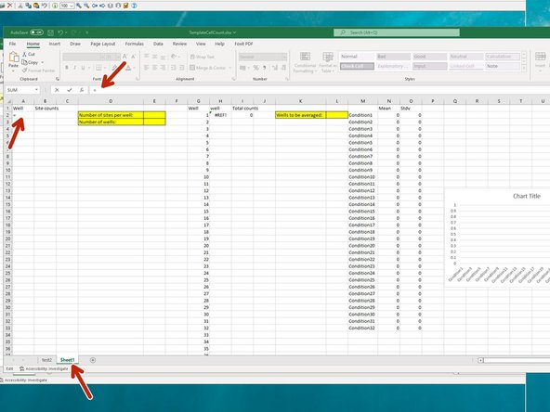Image resolution: width=550 pixels, height=412 pixels.
Task: Open the Data ribbon tab
Action: [158, 44]
